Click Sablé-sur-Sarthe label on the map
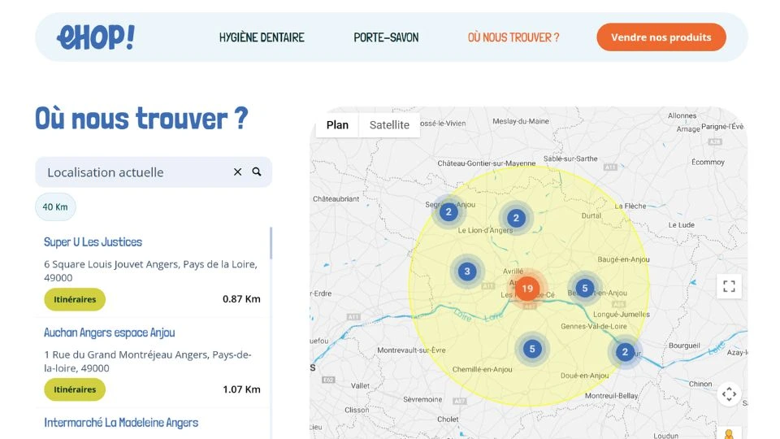Image resolution: width=780 pixels, height=439 pixels. 570,159
